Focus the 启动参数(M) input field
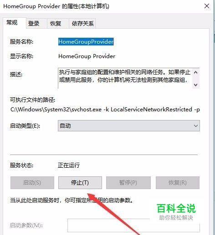215x235 pixels. 133,225
